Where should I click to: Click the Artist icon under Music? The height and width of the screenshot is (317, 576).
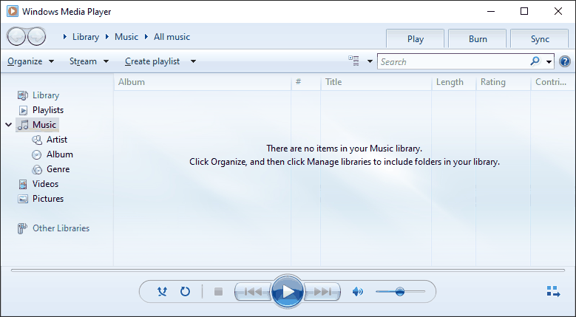coord(37,140)
